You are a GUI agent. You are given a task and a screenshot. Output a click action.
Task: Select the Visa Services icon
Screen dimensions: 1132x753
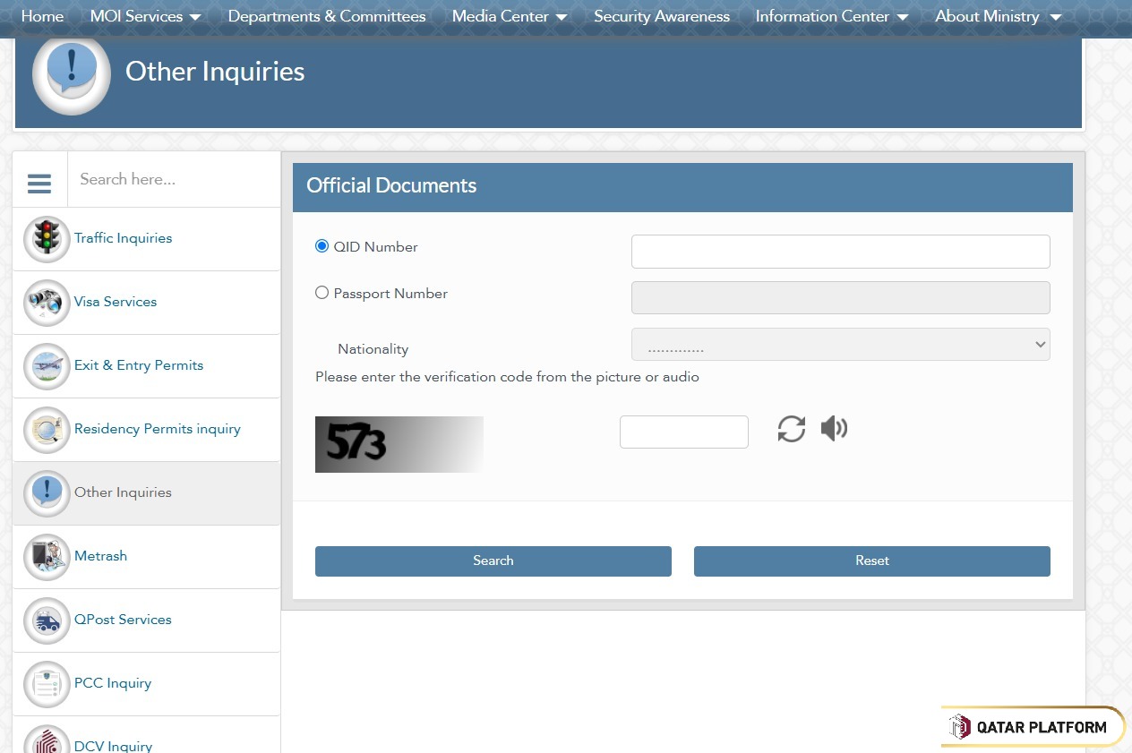(x=46, y=303)
